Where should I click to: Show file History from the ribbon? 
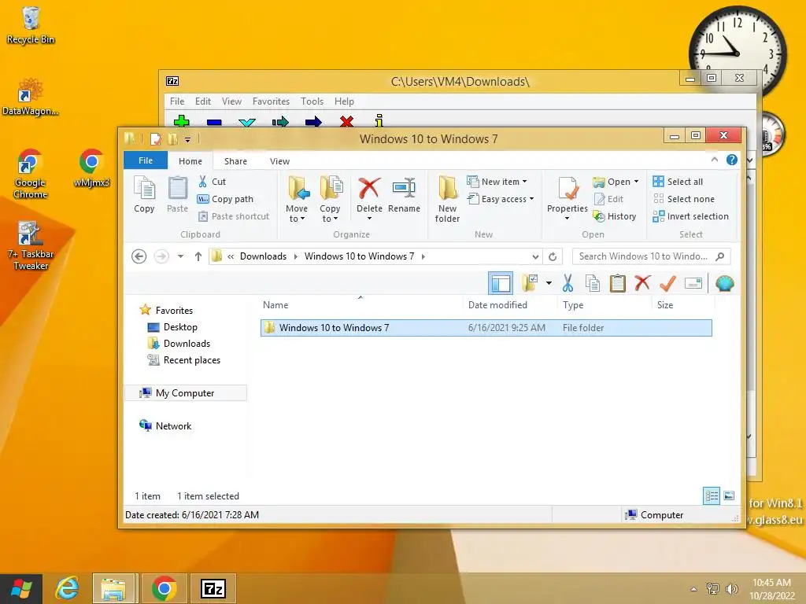[x=615, y=216]
